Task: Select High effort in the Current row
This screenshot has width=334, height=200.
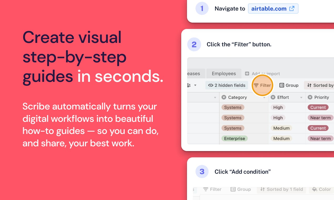Action: (x=278, y=107)
